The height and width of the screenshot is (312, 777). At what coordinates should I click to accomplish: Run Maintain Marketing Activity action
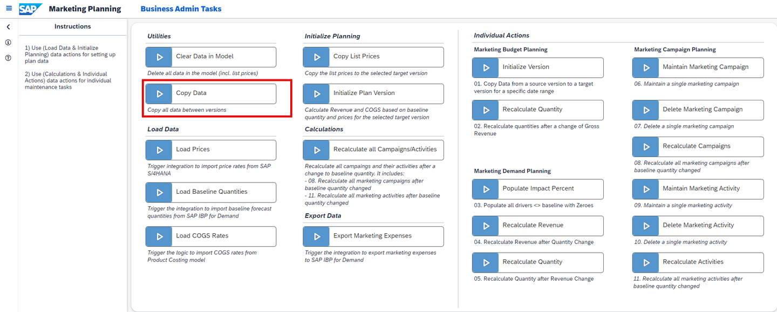[x=698, y=189]
